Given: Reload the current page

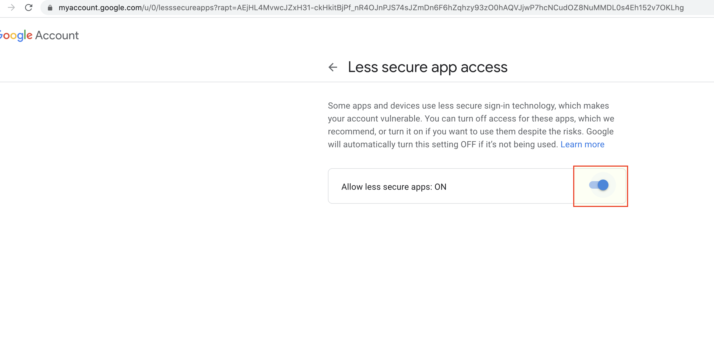Looking at the screenshot, I should (29, 8).
